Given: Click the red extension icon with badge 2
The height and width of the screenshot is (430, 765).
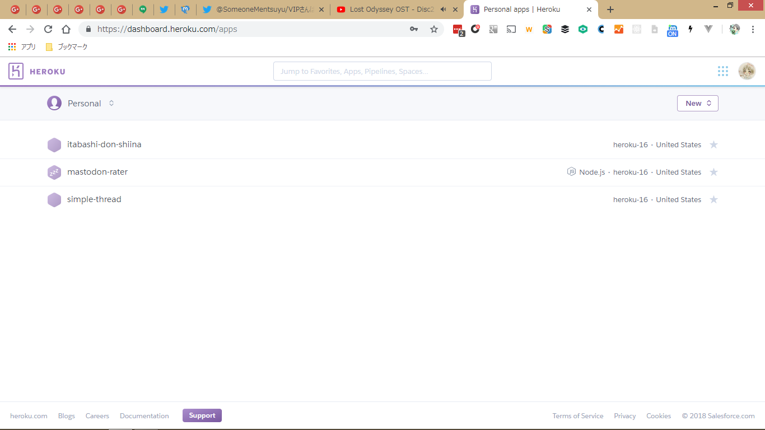Looking at the screenshot, I should (458, 30).
